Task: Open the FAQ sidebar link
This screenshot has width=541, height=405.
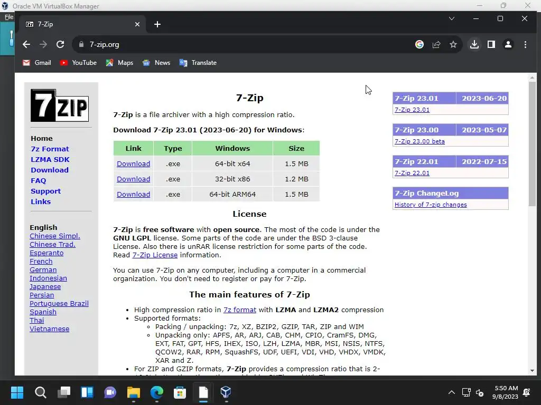Action: tap(38, 181)
